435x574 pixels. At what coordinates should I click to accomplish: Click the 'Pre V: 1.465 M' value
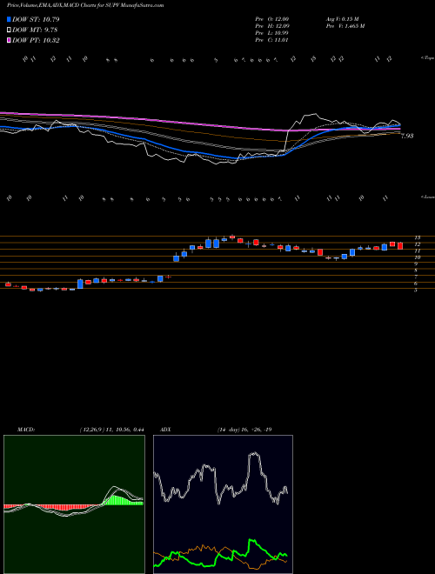click(x=345, y=25)
